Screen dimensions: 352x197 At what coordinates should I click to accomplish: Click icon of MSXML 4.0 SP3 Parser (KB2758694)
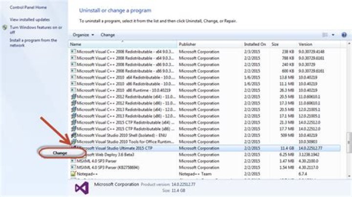click(73, 167)
